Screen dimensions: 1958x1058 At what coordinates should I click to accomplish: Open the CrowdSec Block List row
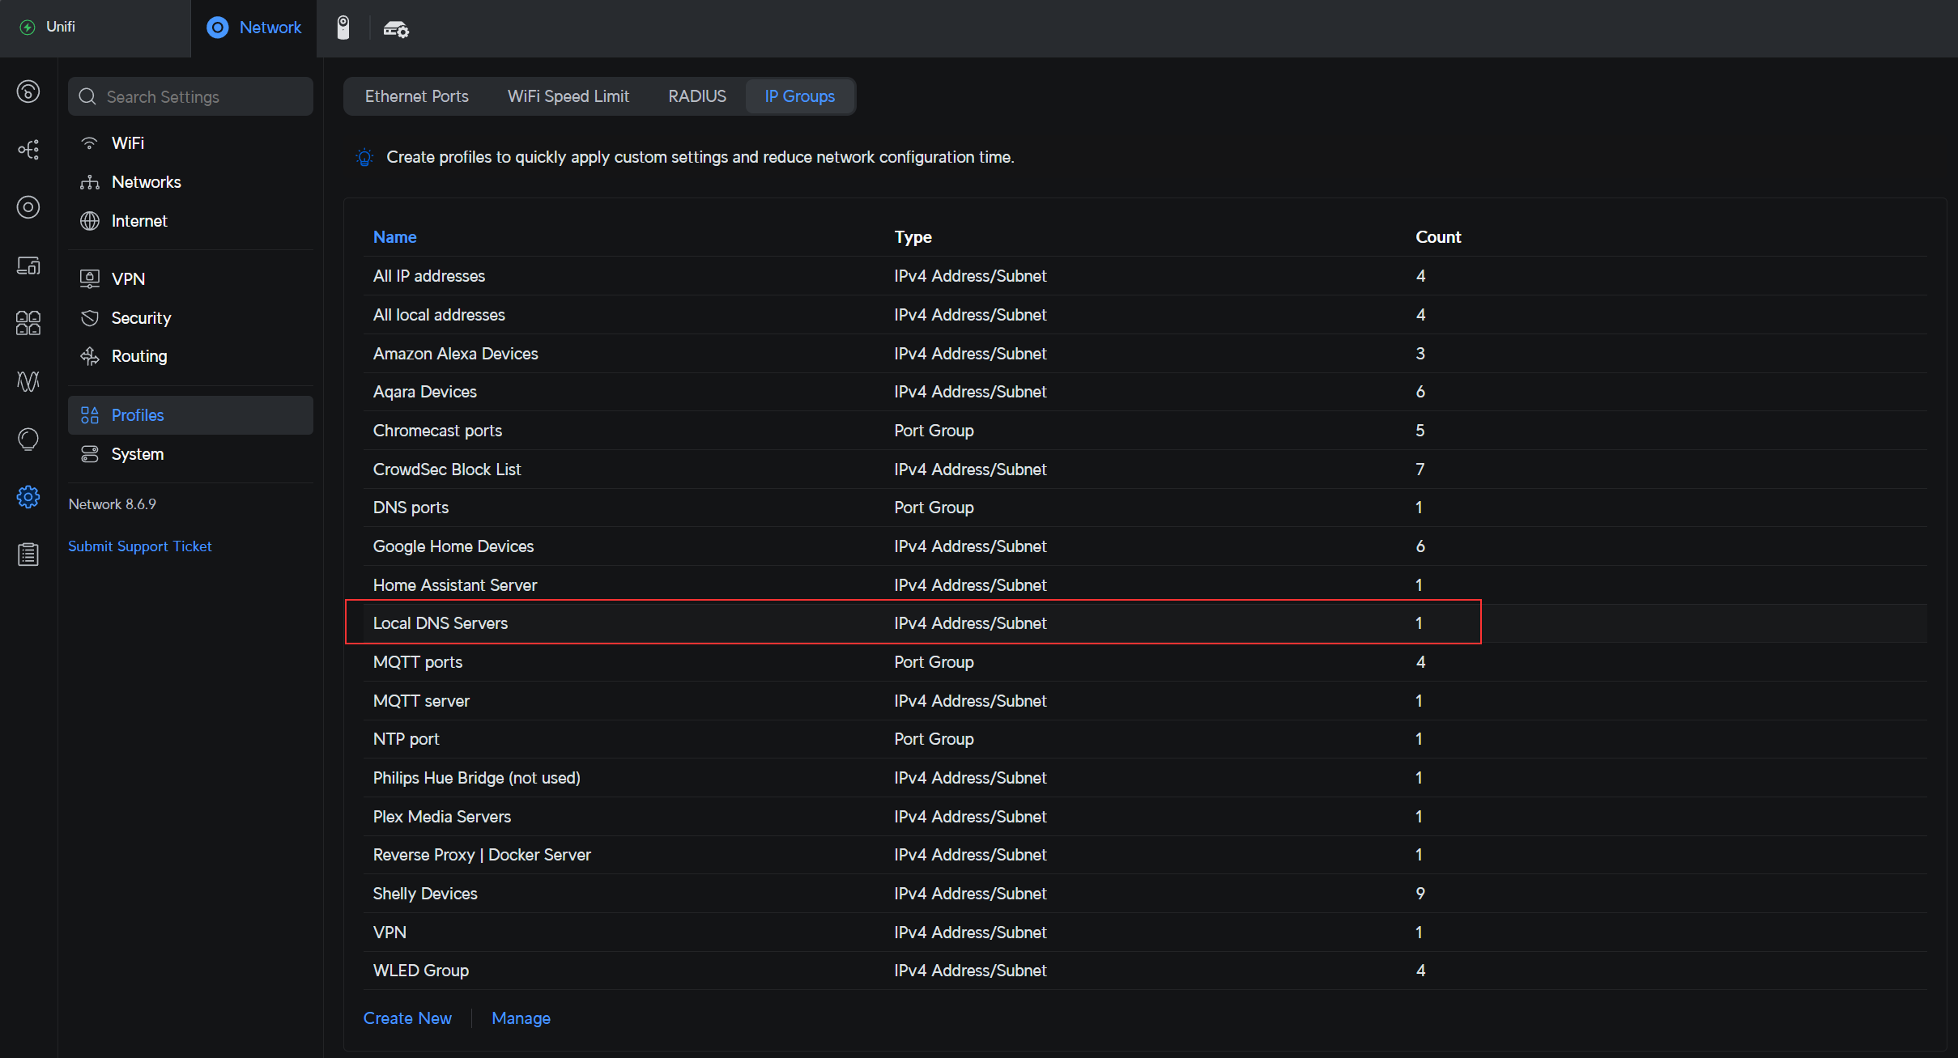tap(446, 470)
